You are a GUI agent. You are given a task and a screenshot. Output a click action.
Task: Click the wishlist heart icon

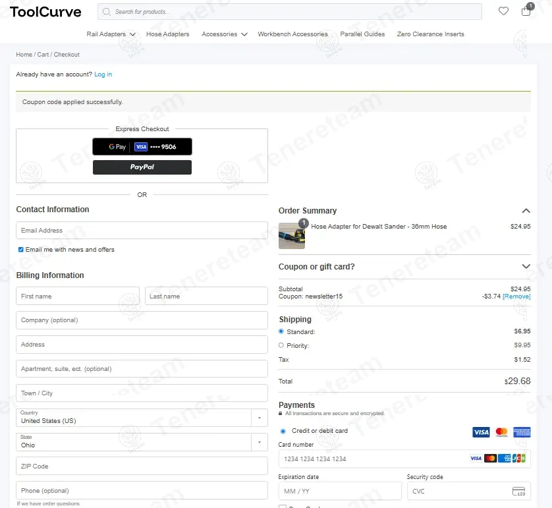click(503, 11)
